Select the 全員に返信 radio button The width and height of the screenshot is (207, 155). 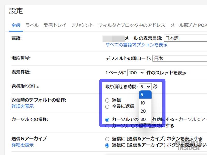[107, 107]
